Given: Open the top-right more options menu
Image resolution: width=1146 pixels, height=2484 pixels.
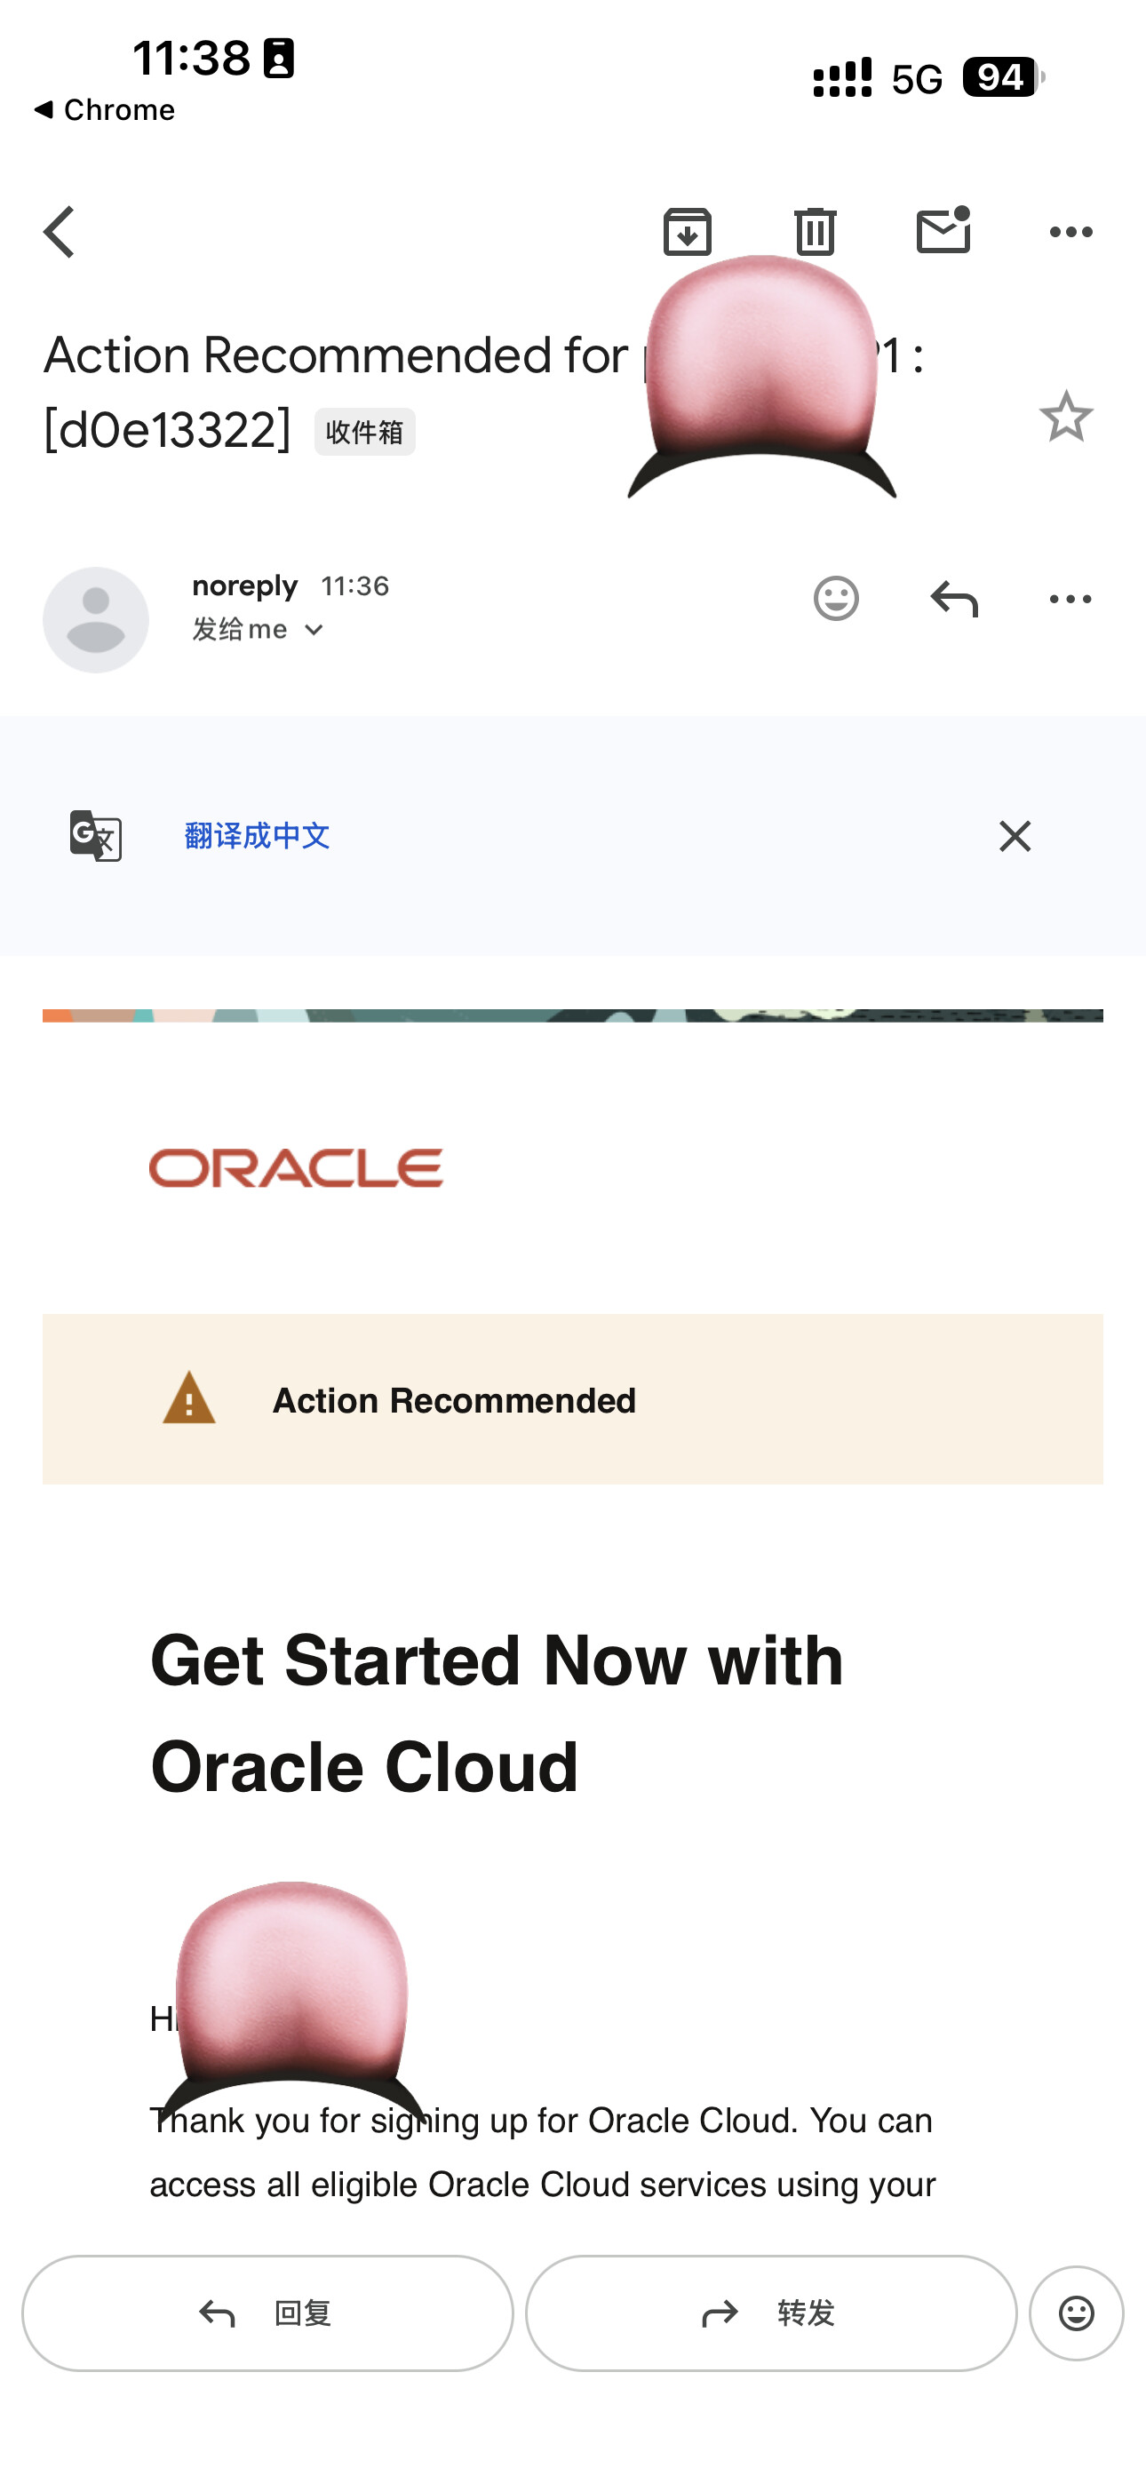Looking at the screenshot, I should coord(1070,233).
